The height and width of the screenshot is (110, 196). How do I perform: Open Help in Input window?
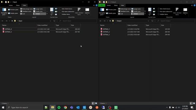(96, 5)
